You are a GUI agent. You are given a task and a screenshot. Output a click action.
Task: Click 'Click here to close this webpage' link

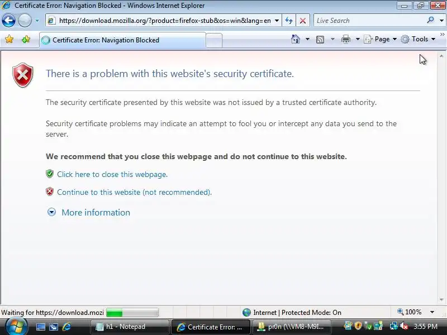click(112, 174)
